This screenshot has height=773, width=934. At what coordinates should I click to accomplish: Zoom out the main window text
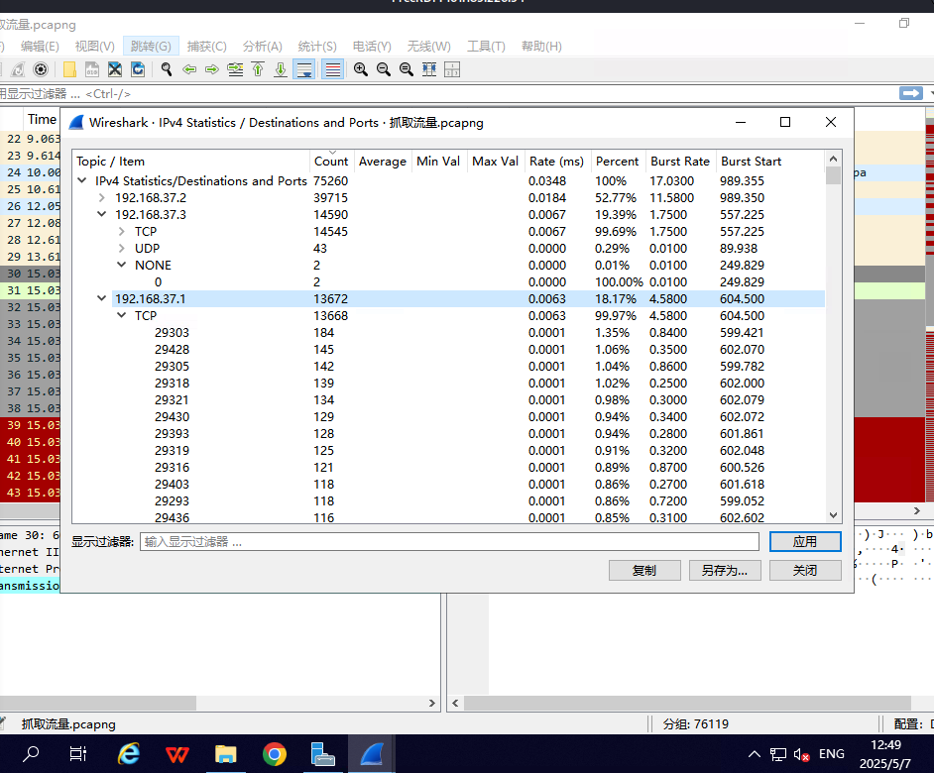point(384,69)
